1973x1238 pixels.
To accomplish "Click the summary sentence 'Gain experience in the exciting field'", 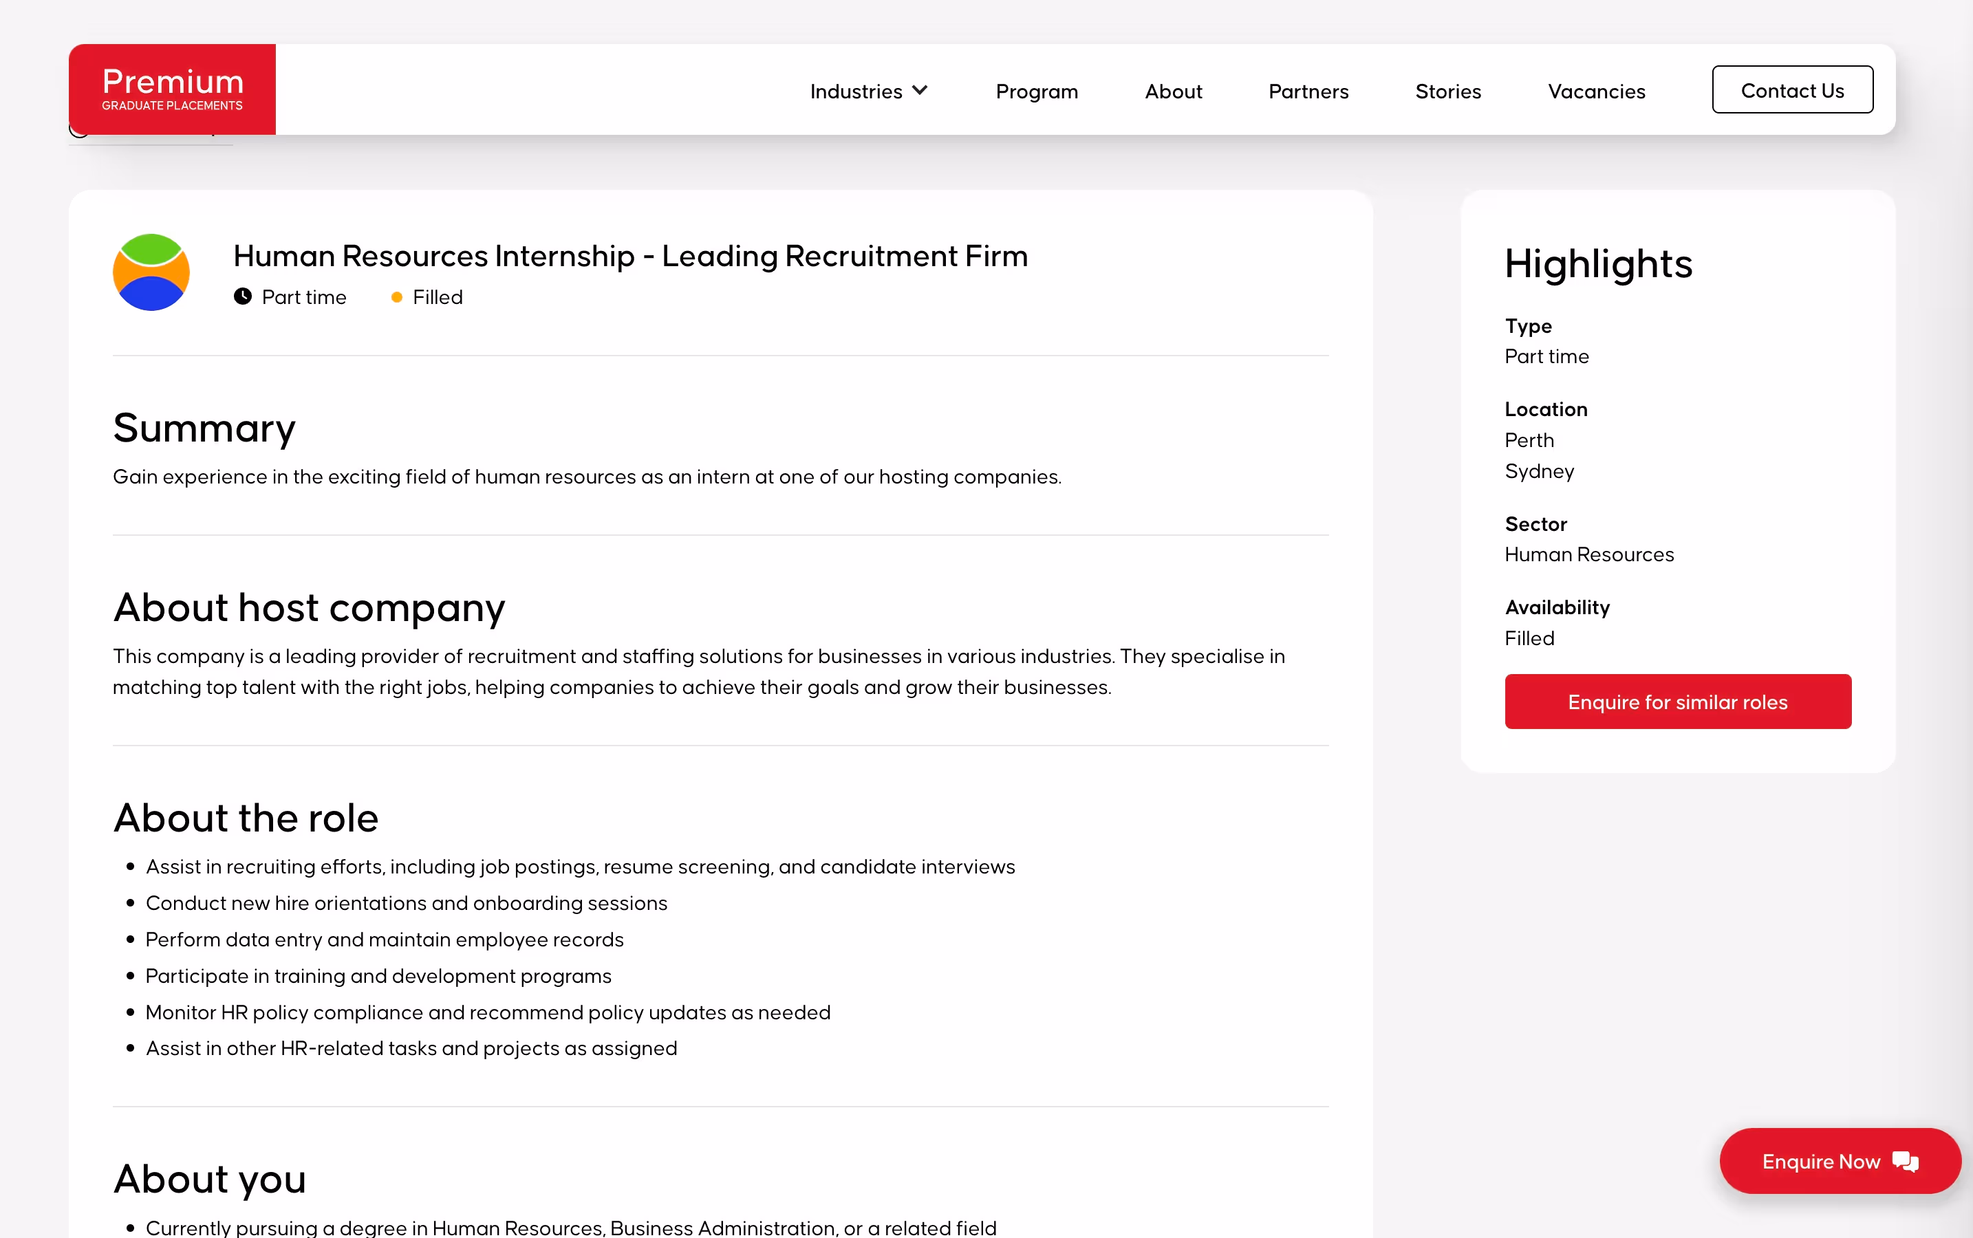I will point(586,477).
